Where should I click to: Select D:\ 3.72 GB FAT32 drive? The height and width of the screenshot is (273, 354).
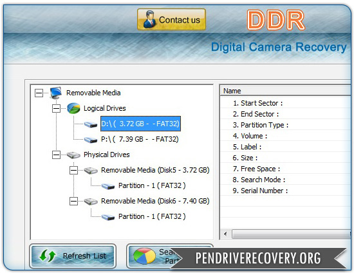(x=140, y=124)
